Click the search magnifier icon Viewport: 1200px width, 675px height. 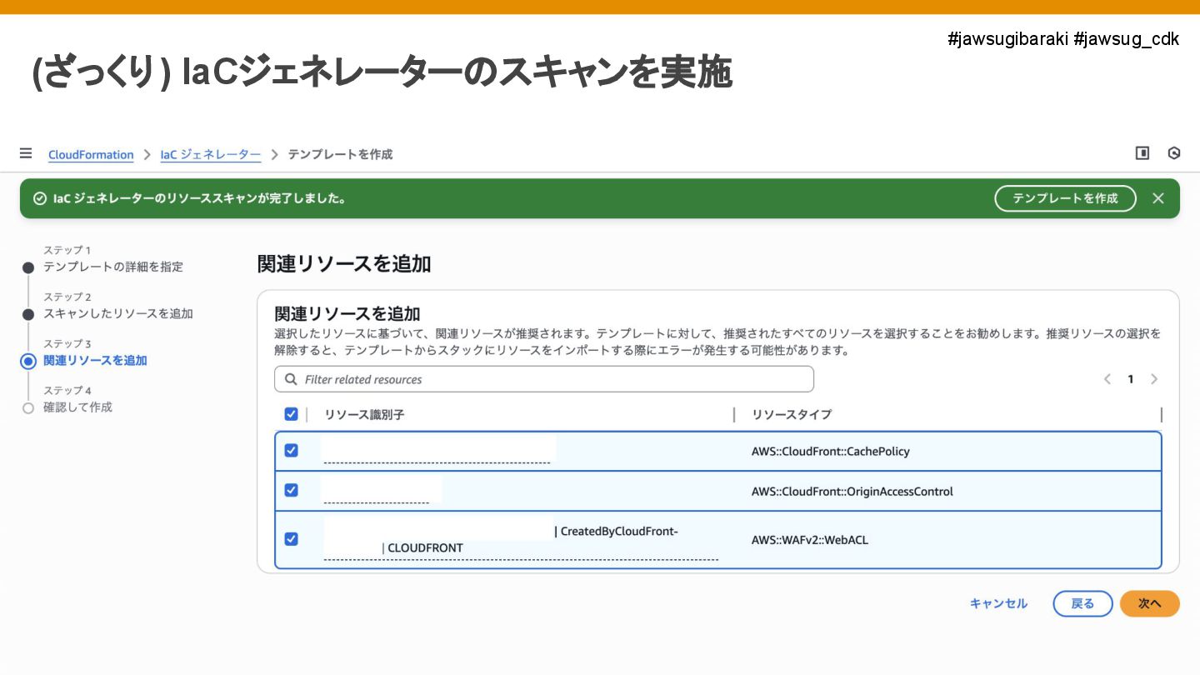coord(291,379)
